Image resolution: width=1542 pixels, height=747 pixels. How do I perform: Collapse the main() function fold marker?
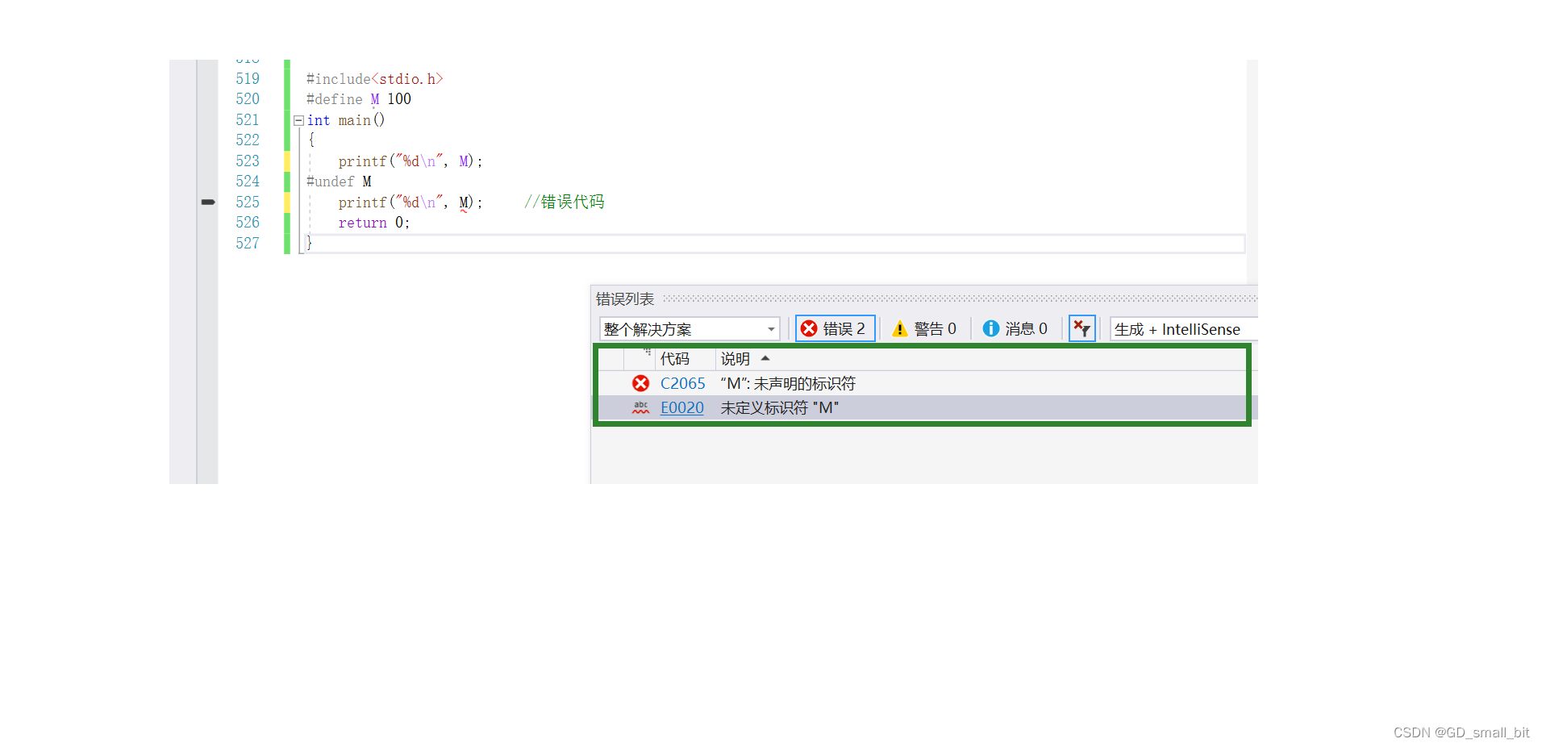coord(298,120)
